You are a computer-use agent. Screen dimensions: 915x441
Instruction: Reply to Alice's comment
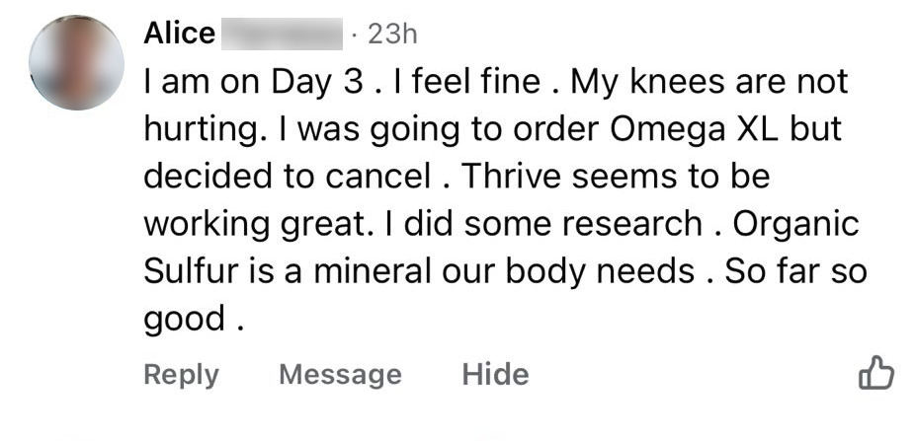click(x=181, y=375)
